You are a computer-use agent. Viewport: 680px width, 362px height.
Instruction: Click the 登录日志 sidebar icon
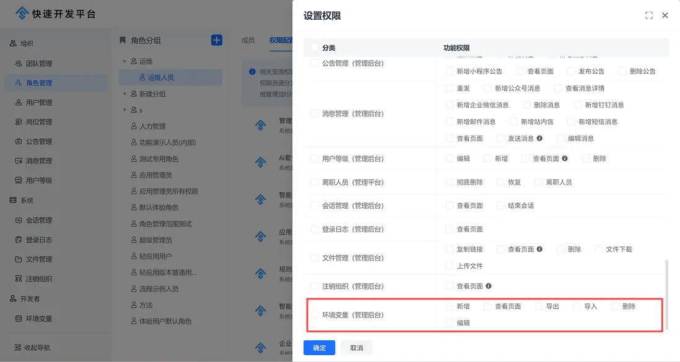(x=19, y=239)
